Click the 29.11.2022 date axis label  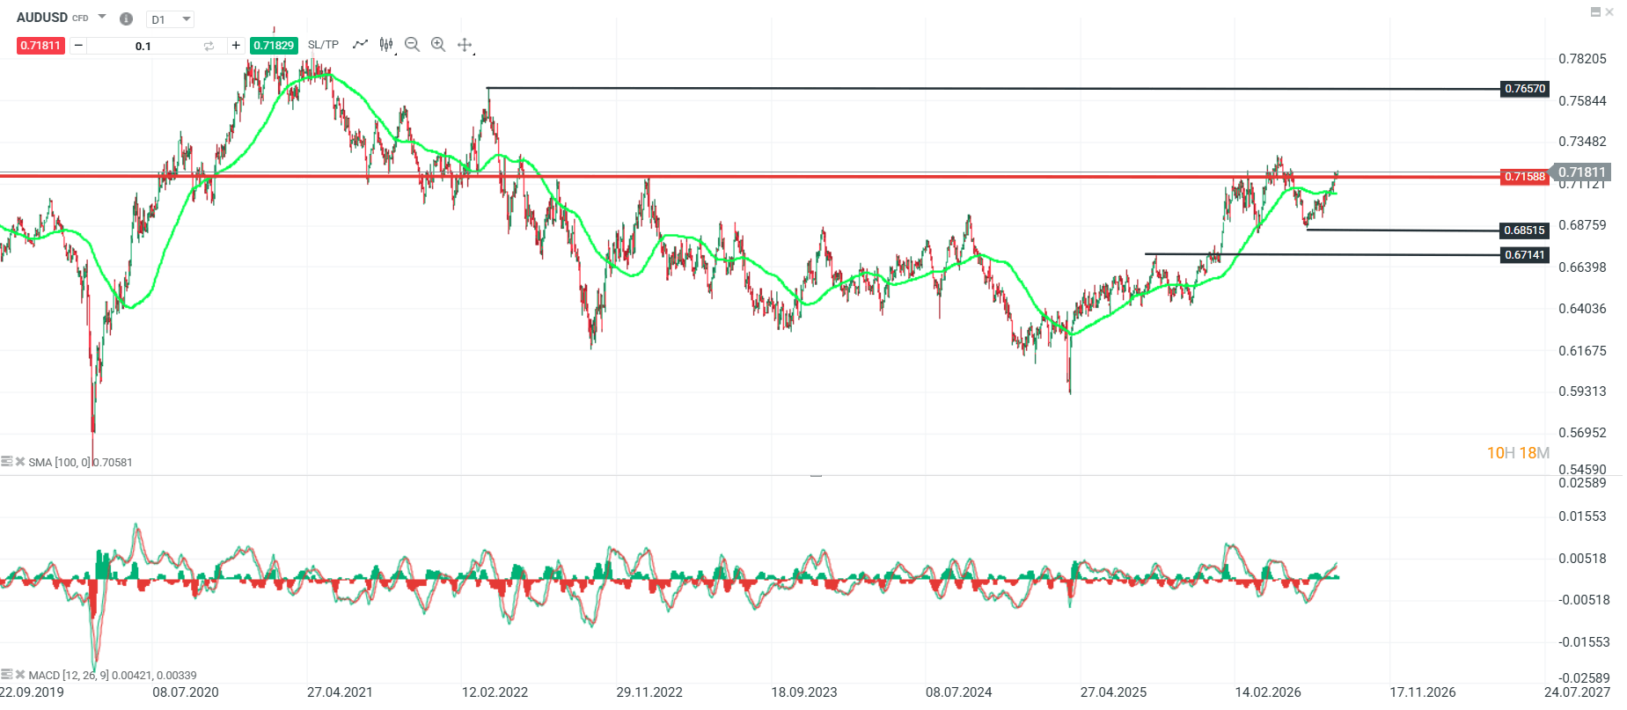[x=649, y=692]
